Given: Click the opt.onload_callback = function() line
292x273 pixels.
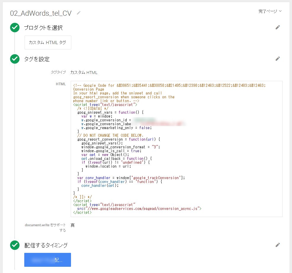Looking at the screenshot, I should 117,159.
